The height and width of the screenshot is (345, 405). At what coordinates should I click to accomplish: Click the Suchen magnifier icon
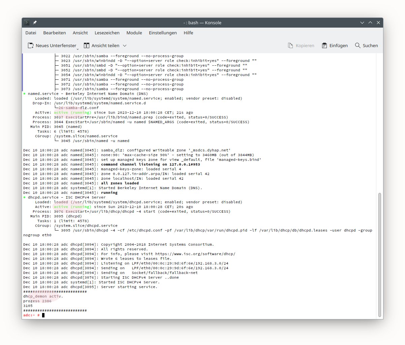point(358,45)
